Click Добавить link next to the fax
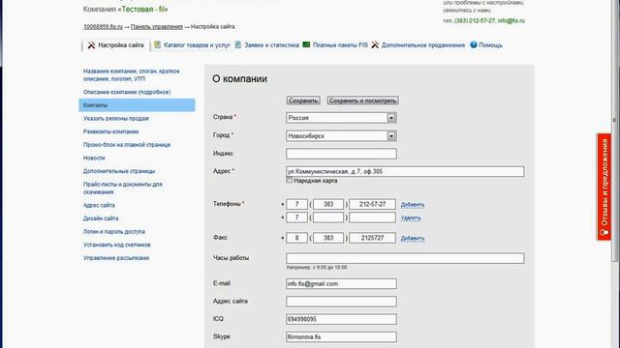 pyautogui.click(x=413, y=238)
